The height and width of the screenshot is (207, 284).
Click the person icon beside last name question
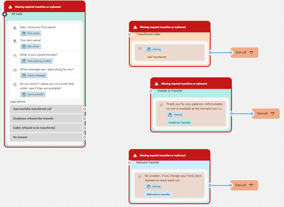coord(15,41)
